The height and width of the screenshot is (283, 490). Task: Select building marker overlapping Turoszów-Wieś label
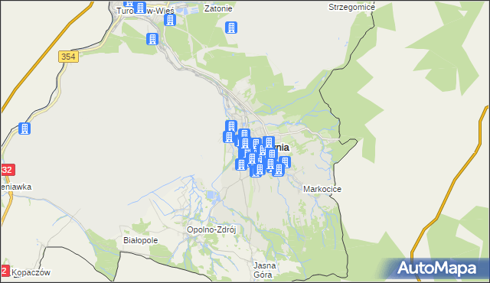[x=140, y=8]
